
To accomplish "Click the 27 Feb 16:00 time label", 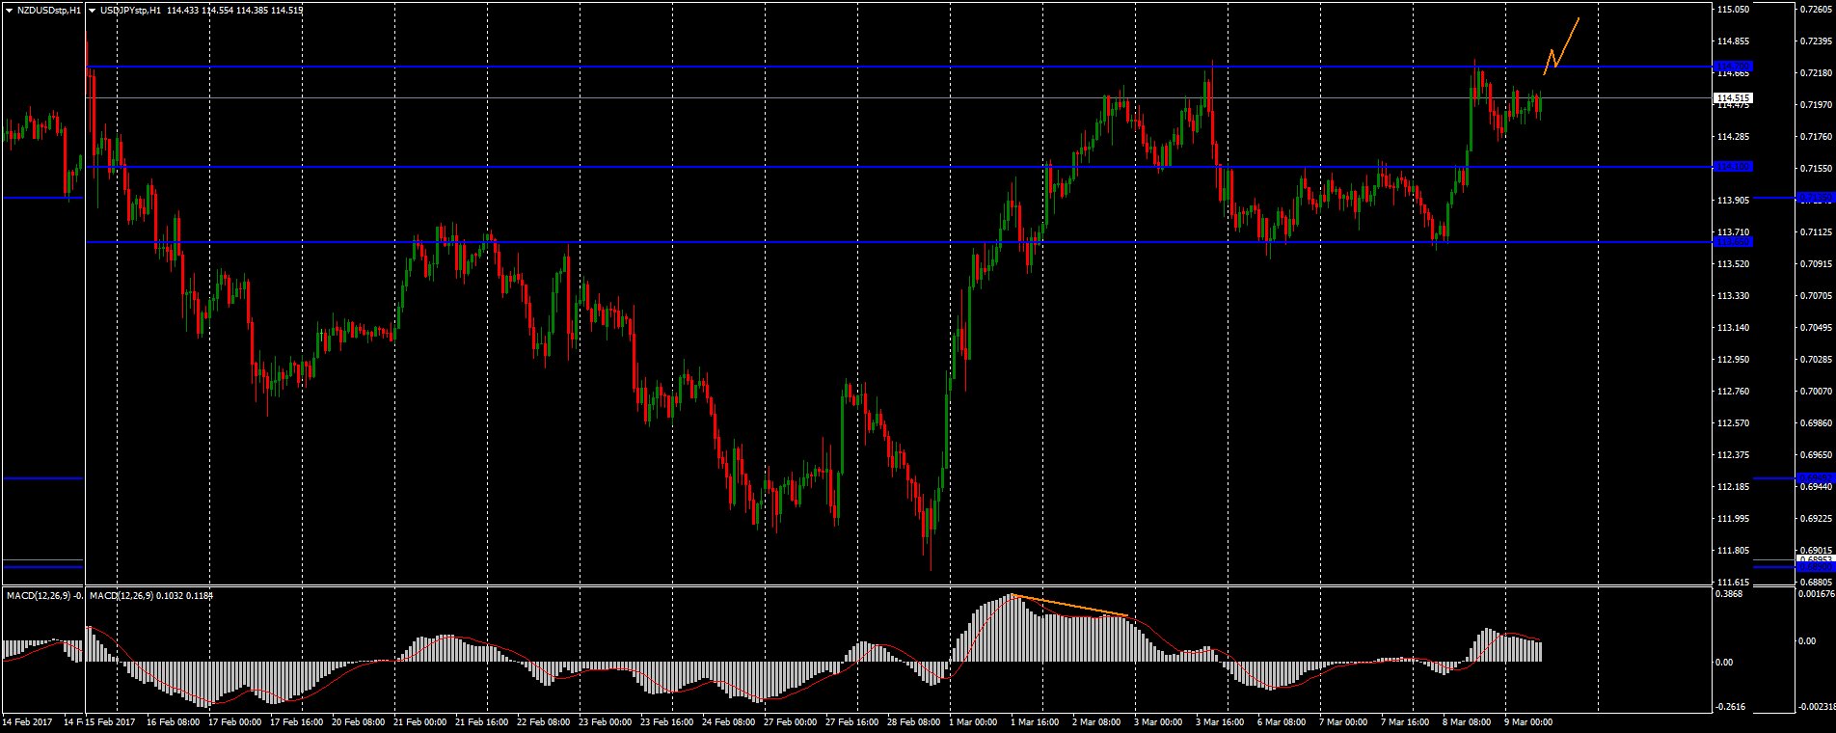I will 851,722.
